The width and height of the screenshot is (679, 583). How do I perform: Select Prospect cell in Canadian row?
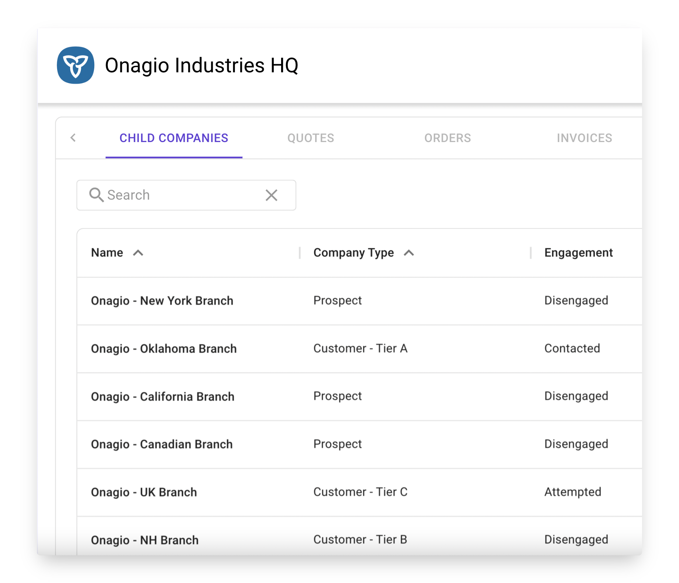tap(338, 444)
